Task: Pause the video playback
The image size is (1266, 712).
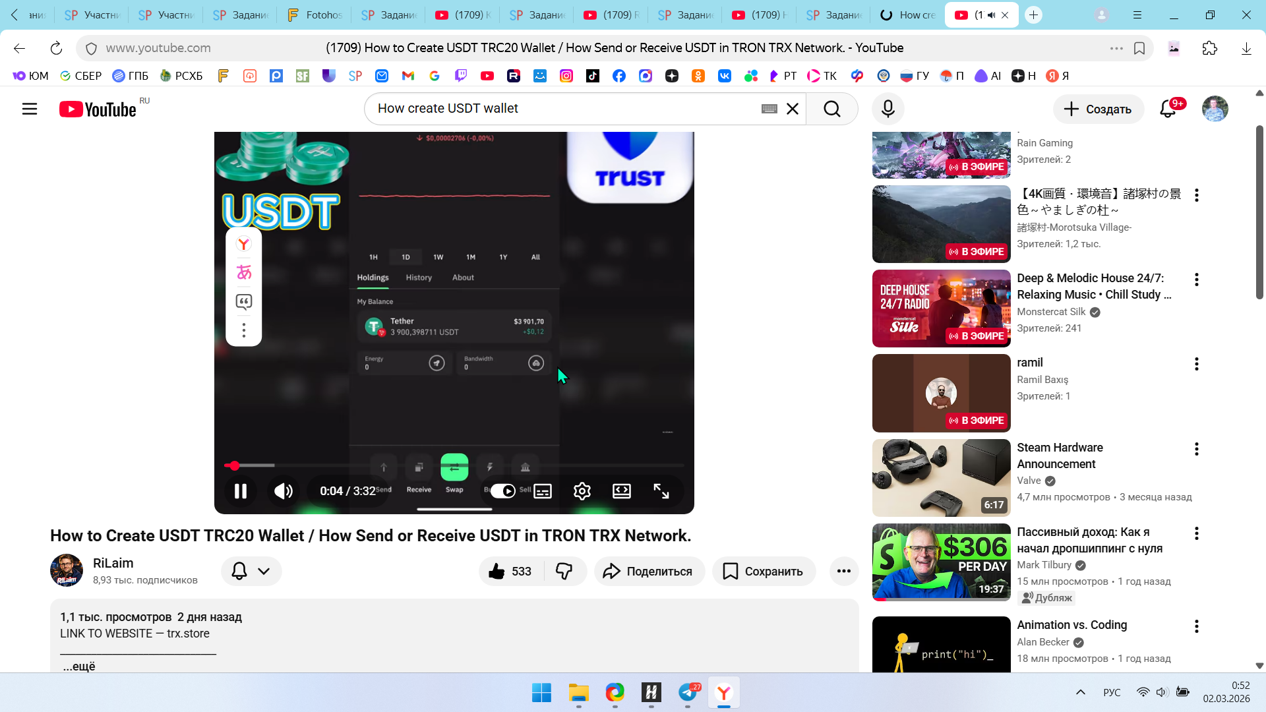Action: pyautogui.click(x=240, y=491)
